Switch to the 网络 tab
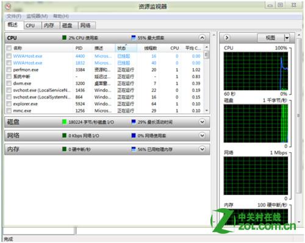Screen dimensions: 305x243 pos(87,26)
